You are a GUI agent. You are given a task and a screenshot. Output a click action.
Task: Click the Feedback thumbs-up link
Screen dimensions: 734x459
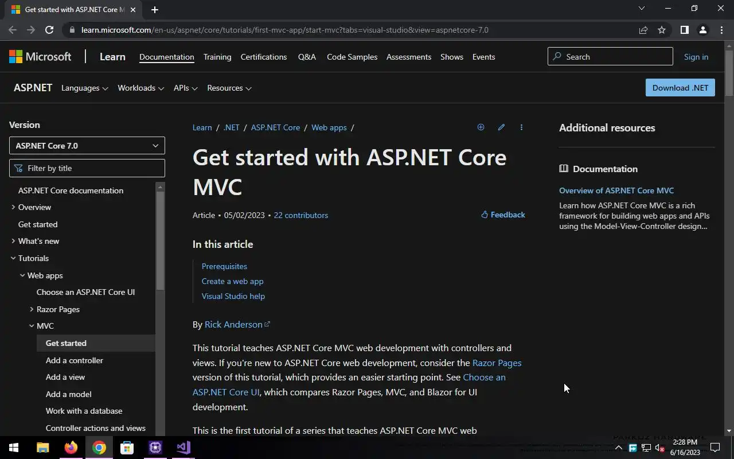click(x=503, y=215)
